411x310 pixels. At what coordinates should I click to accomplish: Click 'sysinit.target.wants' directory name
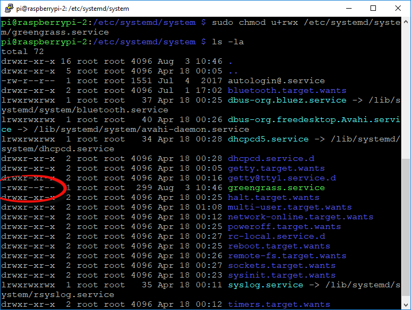[x=282, y=275]
